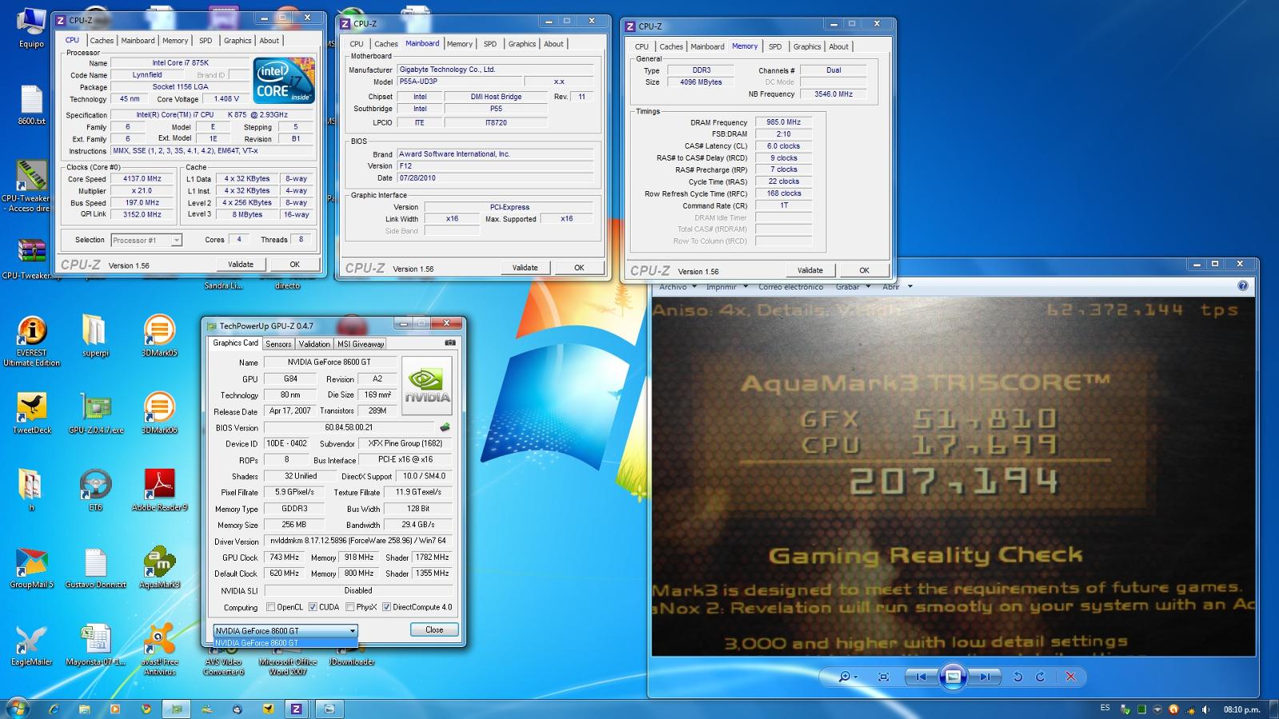Go to previous image in photo viewer

921,677
